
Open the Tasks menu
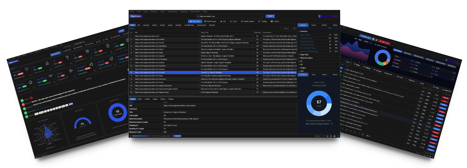pyautogui.click(x=146, y=11)
